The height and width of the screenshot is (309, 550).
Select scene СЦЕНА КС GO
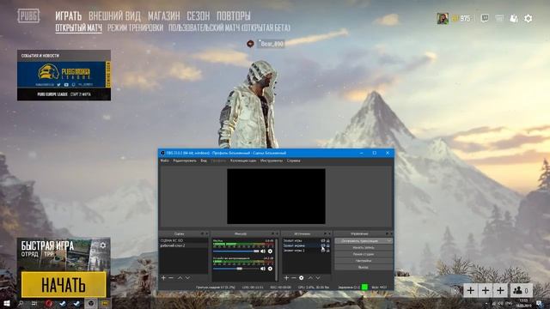point(183,240)
